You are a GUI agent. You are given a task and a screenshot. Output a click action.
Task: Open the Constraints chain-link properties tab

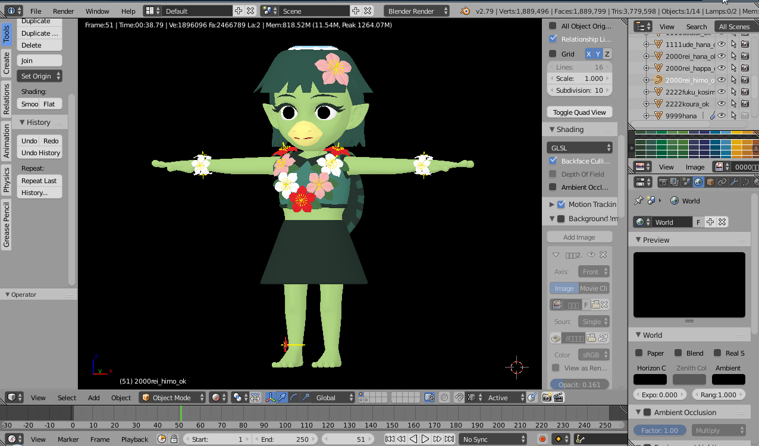pyautogui.click(x=722, y=182)
